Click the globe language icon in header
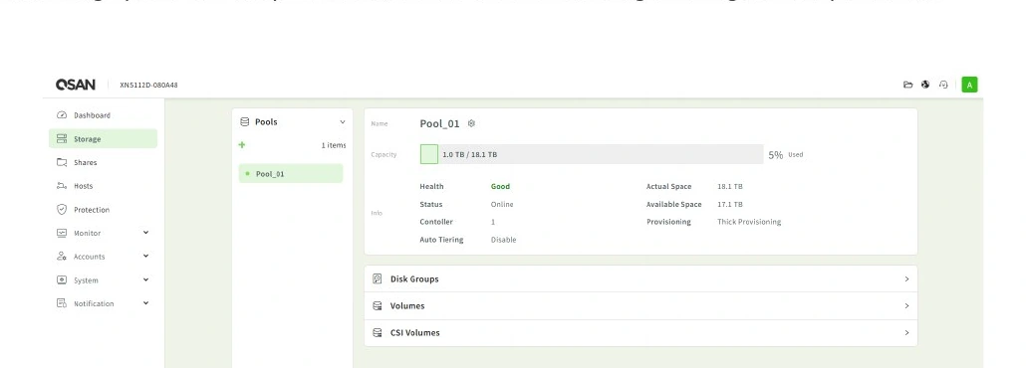This screenshot has width=1026, height=368. tap(925, 85)
